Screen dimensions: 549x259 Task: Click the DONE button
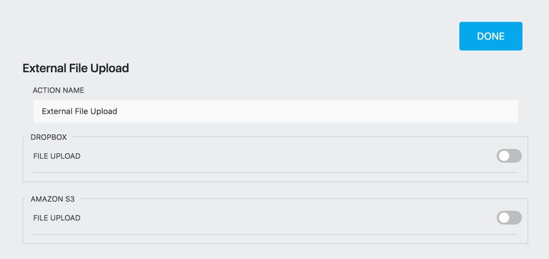tap(490, 36)
